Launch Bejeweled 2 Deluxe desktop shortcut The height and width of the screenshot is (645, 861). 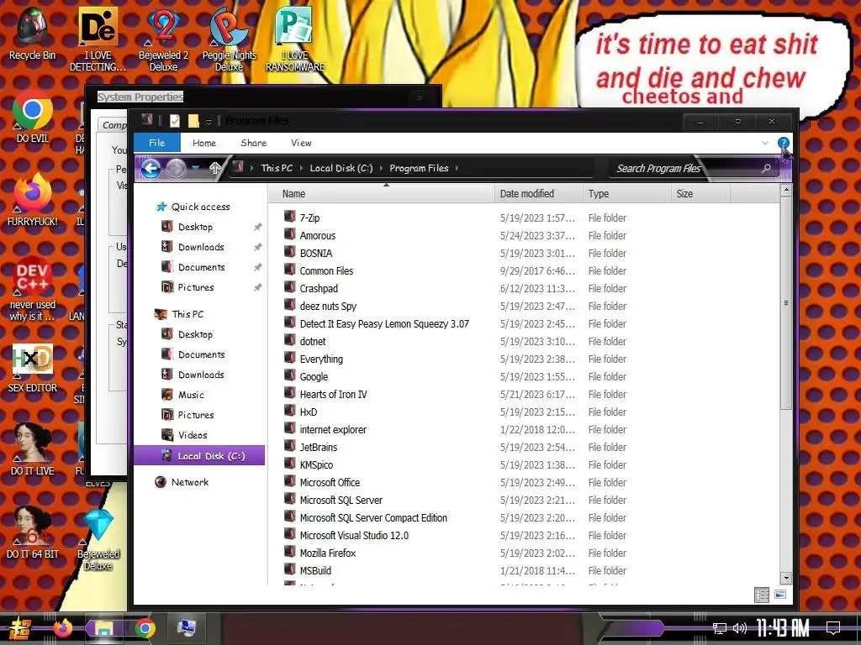pos(163,39)
